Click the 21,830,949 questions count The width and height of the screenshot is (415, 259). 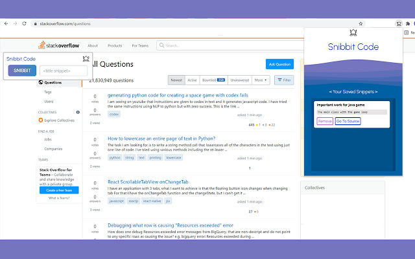pyautogui.click(x=111, y=80)
